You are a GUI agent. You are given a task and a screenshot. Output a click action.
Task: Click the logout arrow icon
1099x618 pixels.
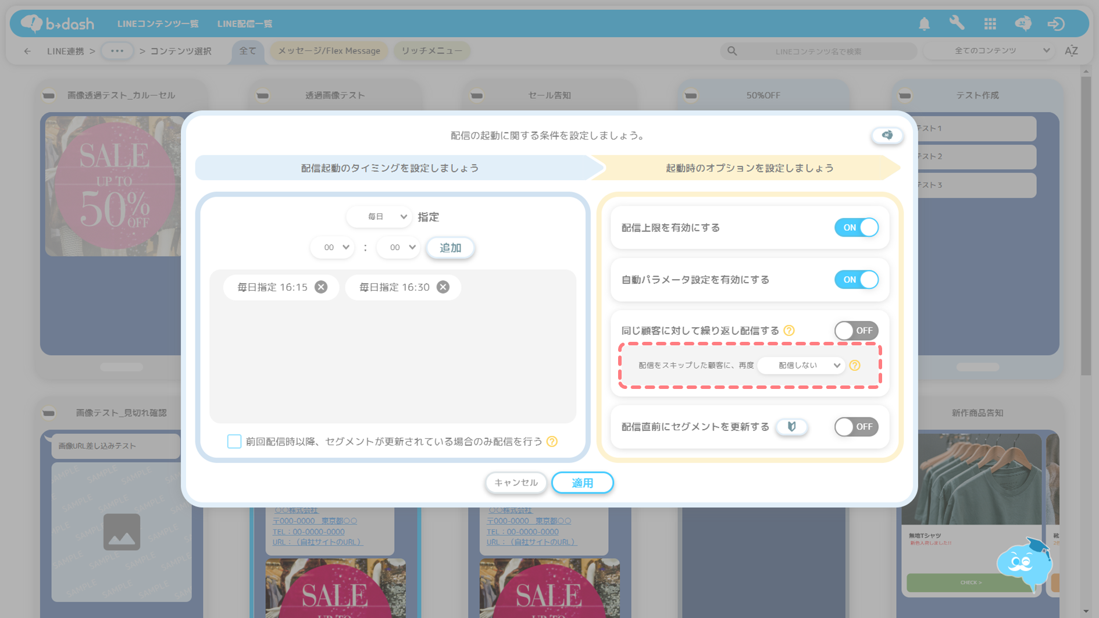1056,24
